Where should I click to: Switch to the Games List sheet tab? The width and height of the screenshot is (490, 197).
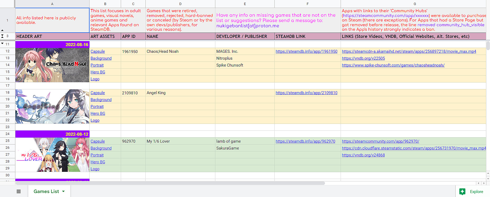(x=46, y=191)
